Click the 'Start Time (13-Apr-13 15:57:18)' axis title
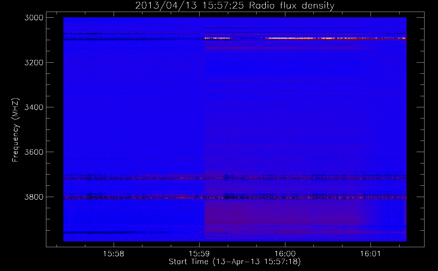438x271 pixels. (235, 262)
